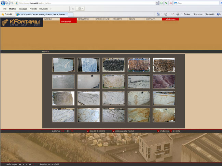Click the Home page icon in the command bar
The image size is (222, 166).
click(x=158, y=14)
